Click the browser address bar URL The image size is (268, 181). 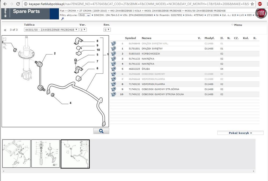[x=139, y=4]
